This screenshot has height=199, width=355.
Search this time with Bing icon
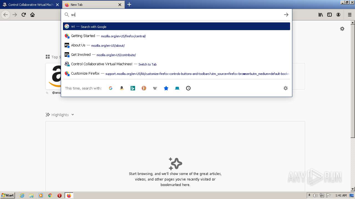tap(133, 88)
